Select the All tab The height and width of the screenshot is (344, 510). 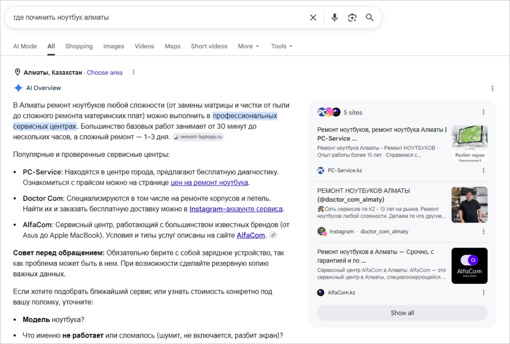[51, 46]
